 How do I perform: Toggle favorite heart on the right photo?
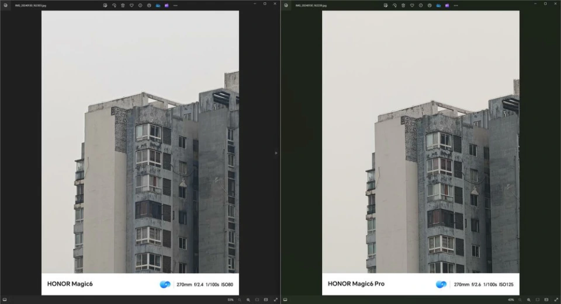click(x=412, y=5)
